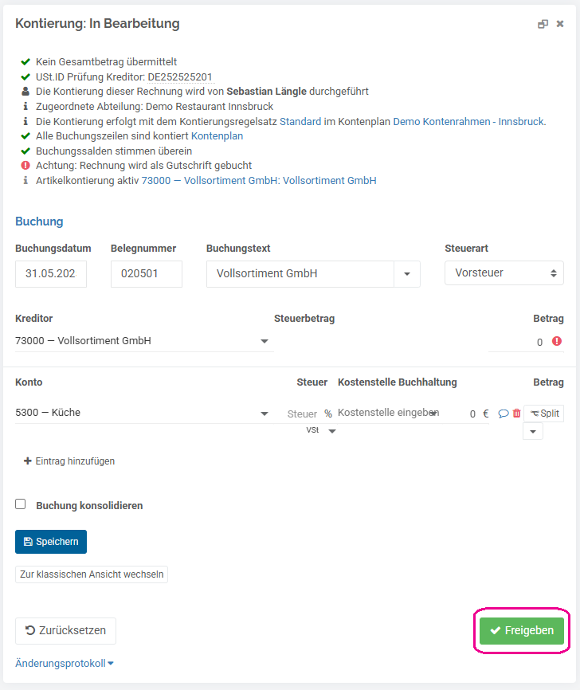This screenshot has width=580, height=690.
Task: Pop out the dialog using the window icon
Action: (543, 24)
